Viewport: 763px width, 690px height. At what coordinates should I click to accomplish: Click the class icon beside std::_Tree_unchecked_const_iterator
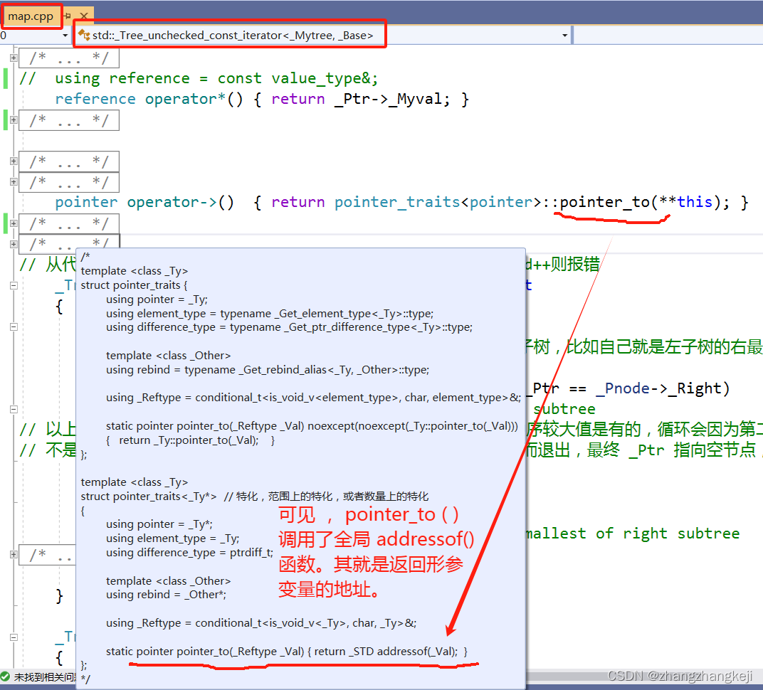84,35
